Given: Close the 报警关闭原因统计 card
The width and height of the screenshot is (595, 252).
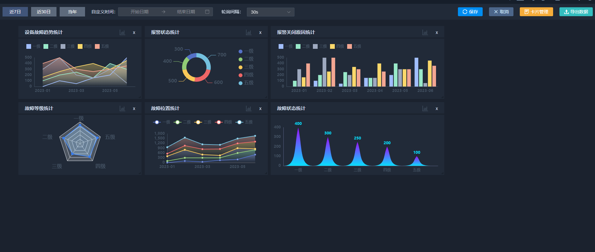Looking at the screenshot, I should pos(437,32).
